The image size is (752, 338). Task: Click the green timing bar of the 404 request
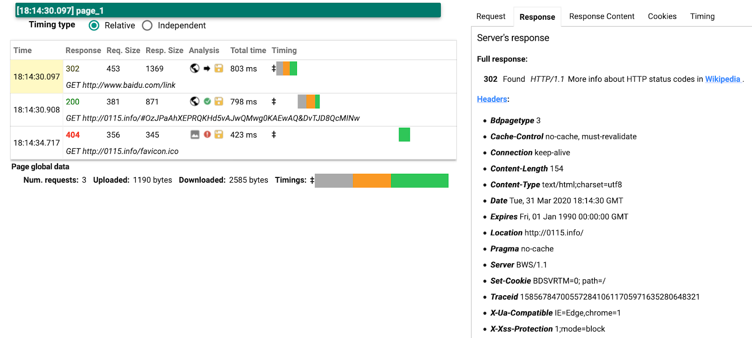(x=404, y=135)
